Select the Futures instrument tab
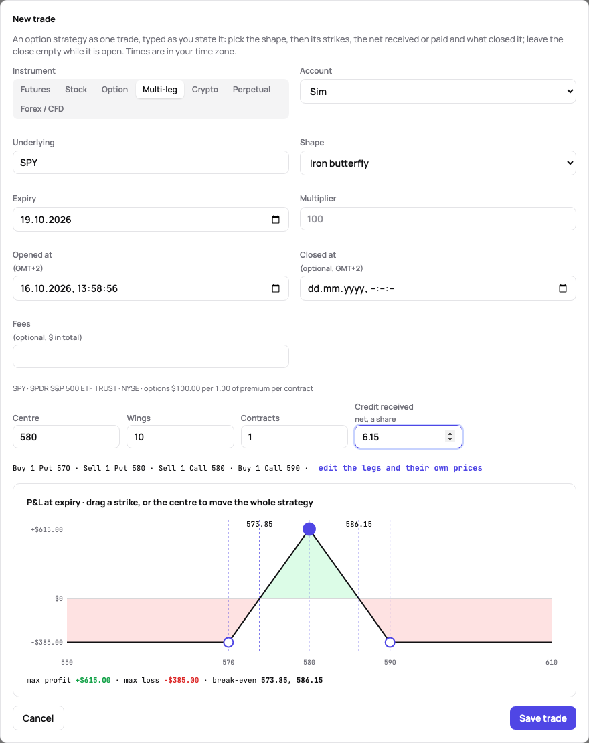The image size is (589, 743). tap(35, 90)
